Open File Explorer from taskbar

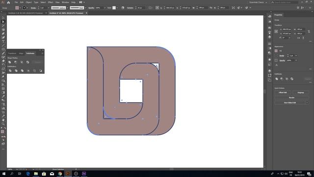pos(36,174)
